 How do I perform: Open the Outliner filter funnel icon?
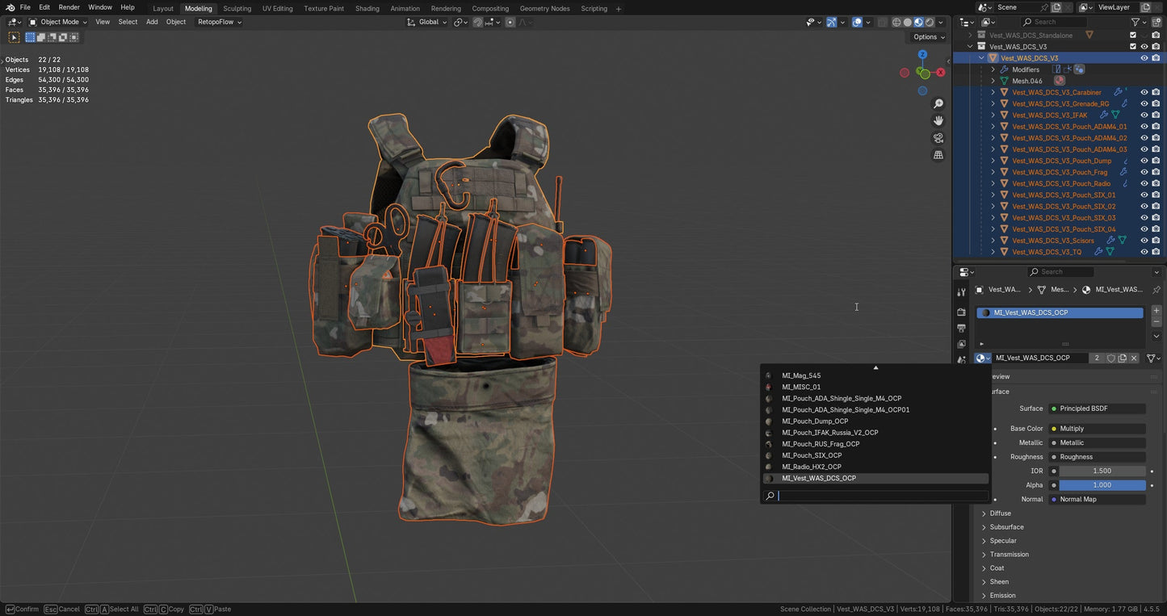pos(1136,22)
